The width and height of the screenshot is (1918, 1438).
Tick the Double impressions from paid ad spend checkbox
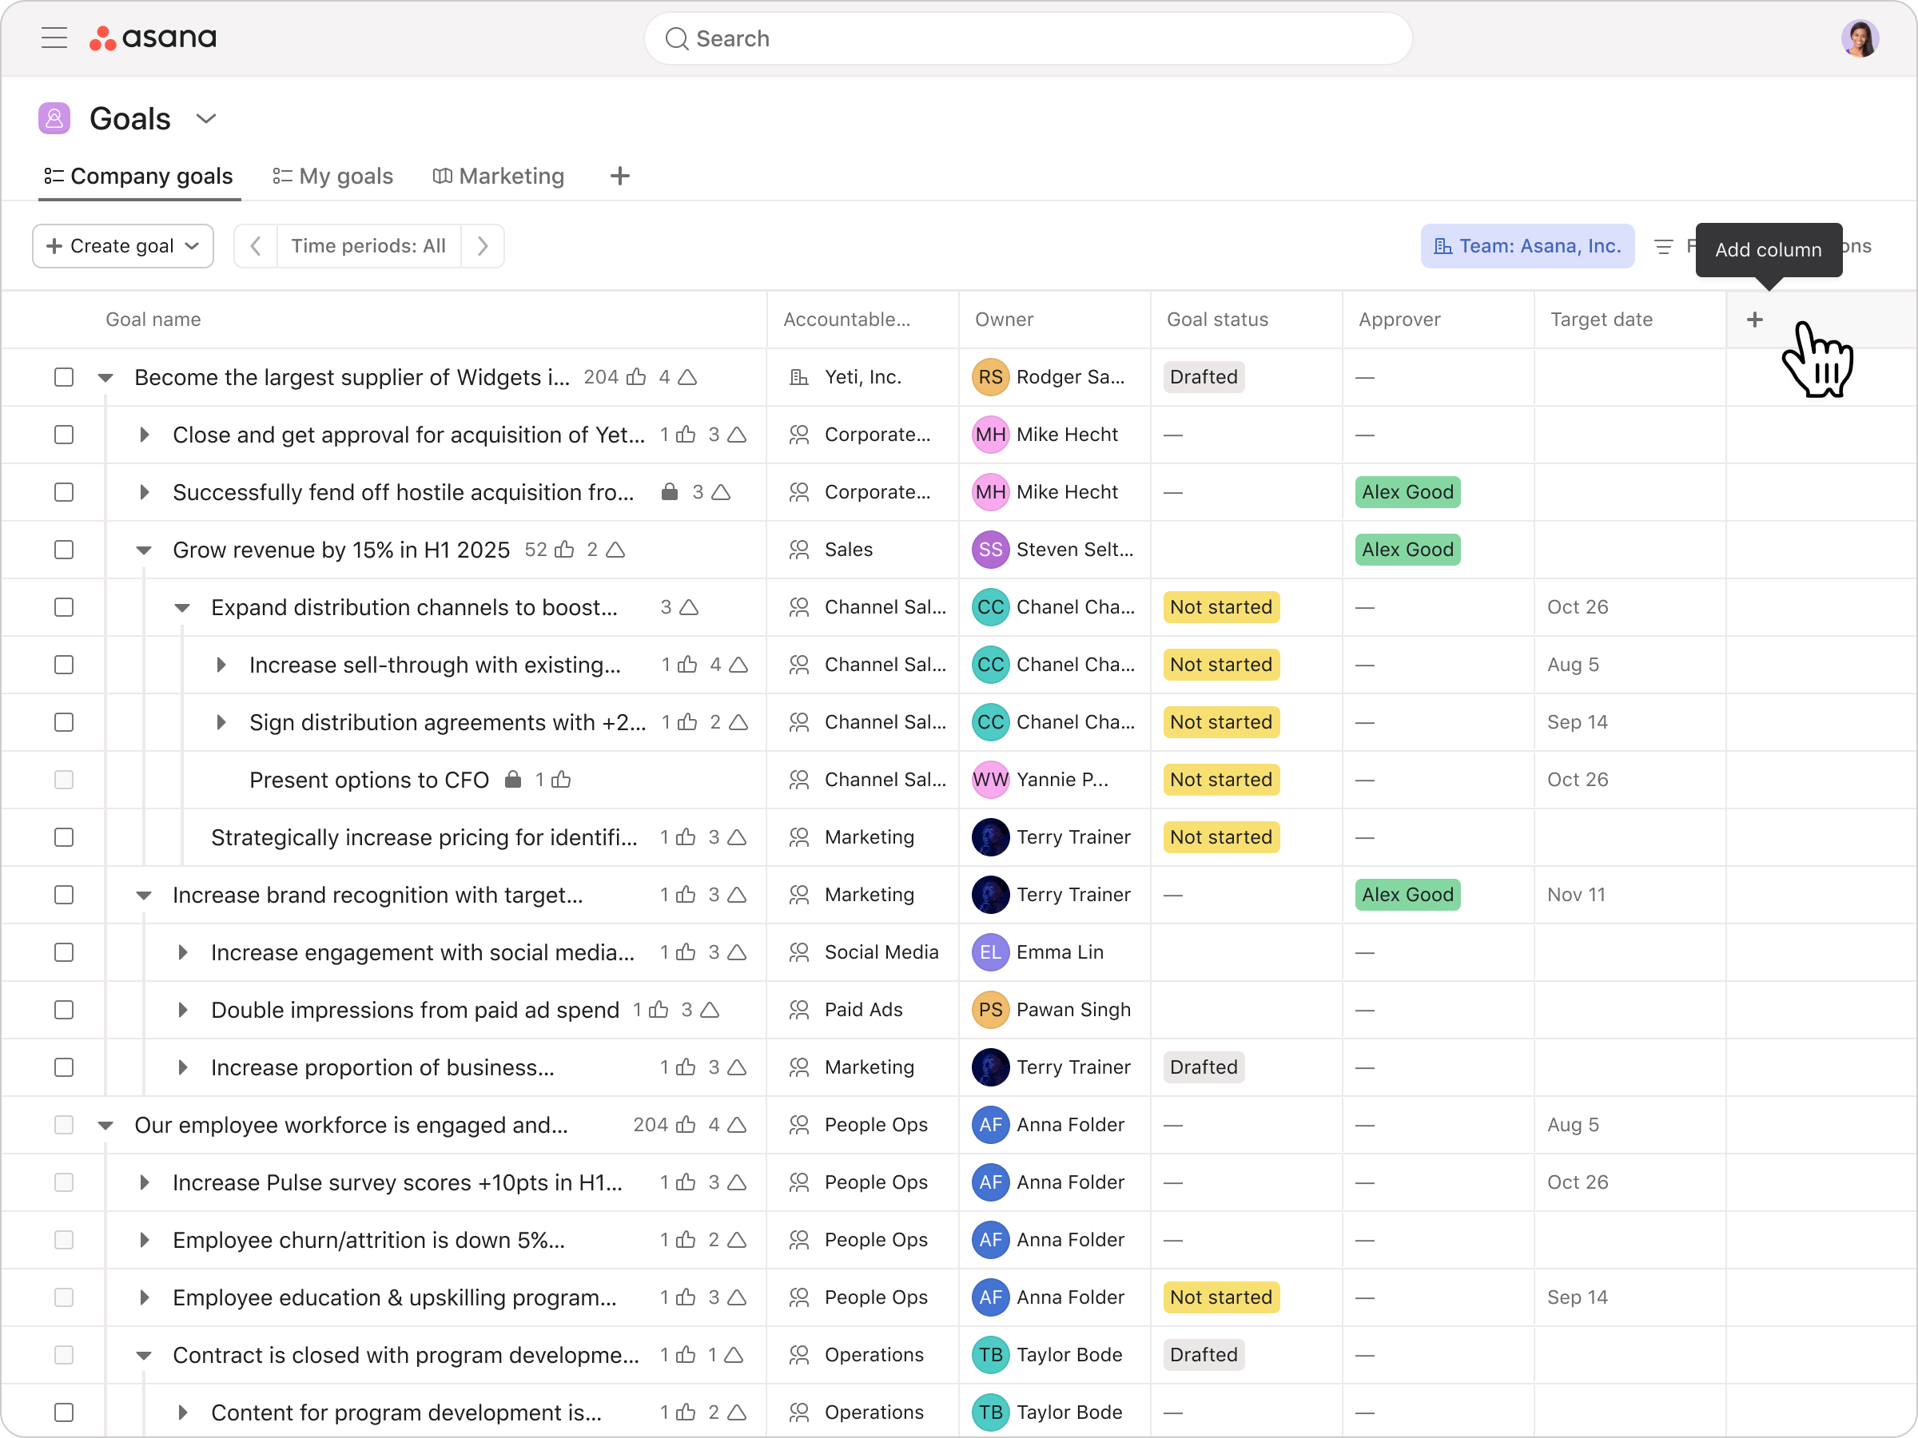tap(64, 1010)
